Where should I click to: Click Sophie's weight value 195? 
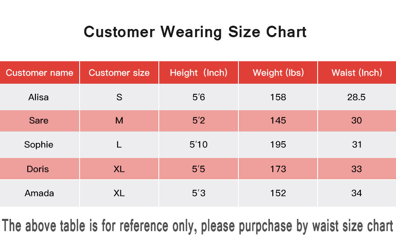pos(278,145)
